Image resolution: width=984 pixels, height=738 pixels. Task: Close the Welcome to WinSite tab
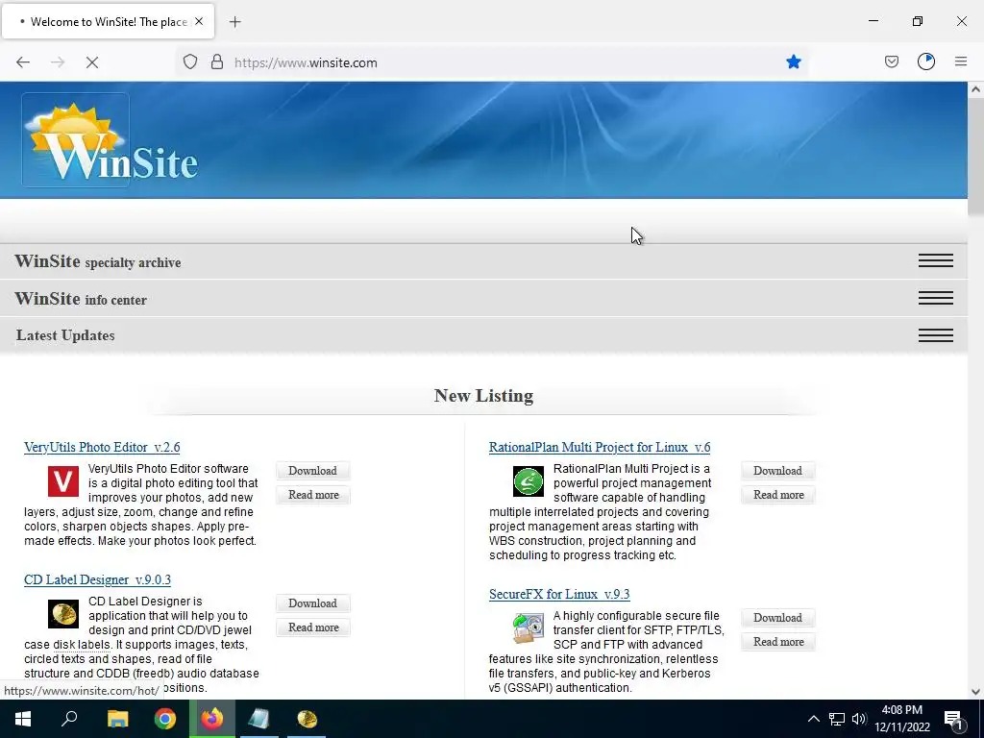click(x=199, y=21)
